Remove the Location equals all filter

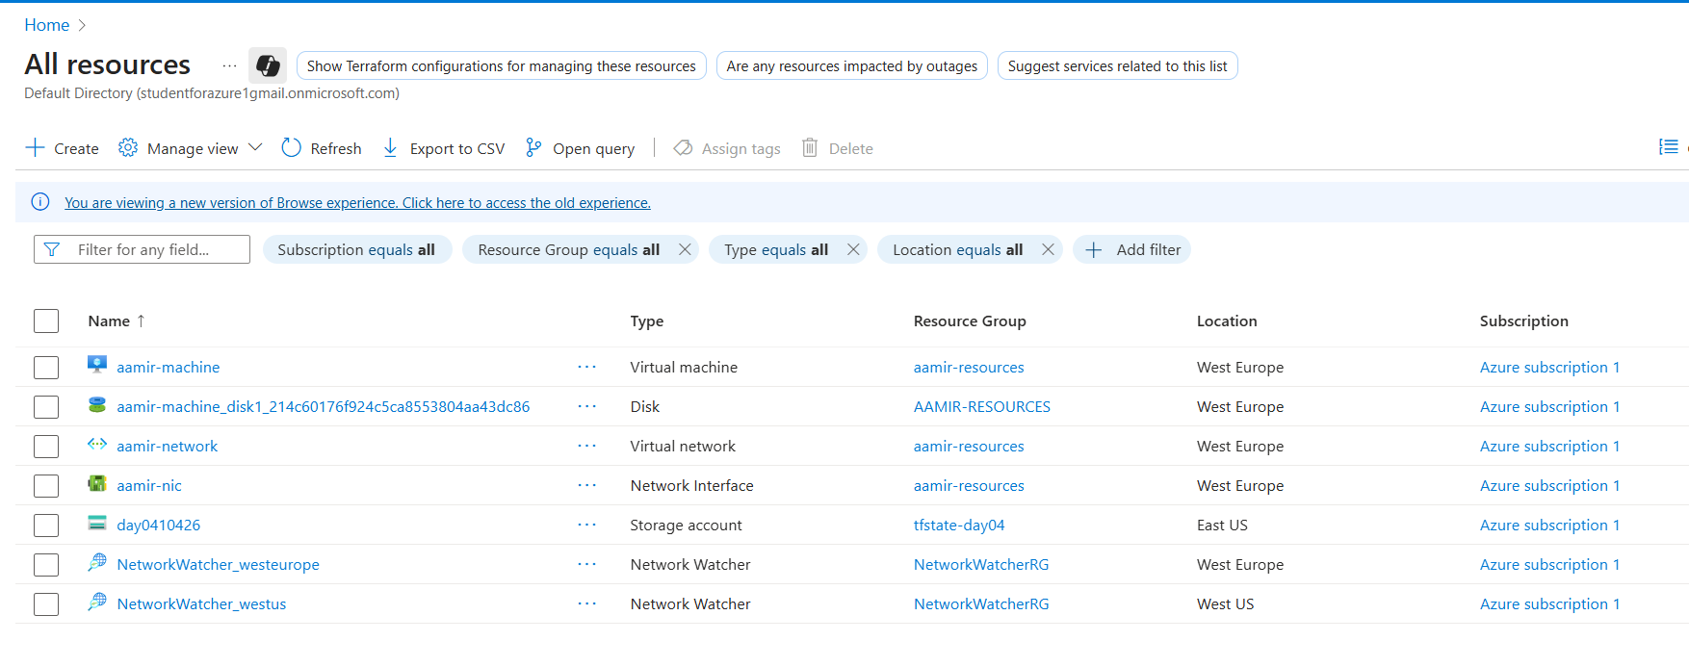coord(1048,249)
